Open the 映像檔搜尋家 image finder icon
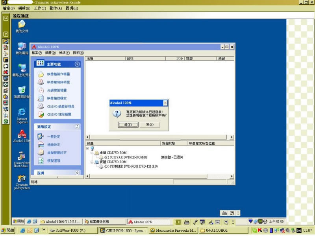Image resolution: width=315 pixels, height=236 pixels. [x=41, y=98]
